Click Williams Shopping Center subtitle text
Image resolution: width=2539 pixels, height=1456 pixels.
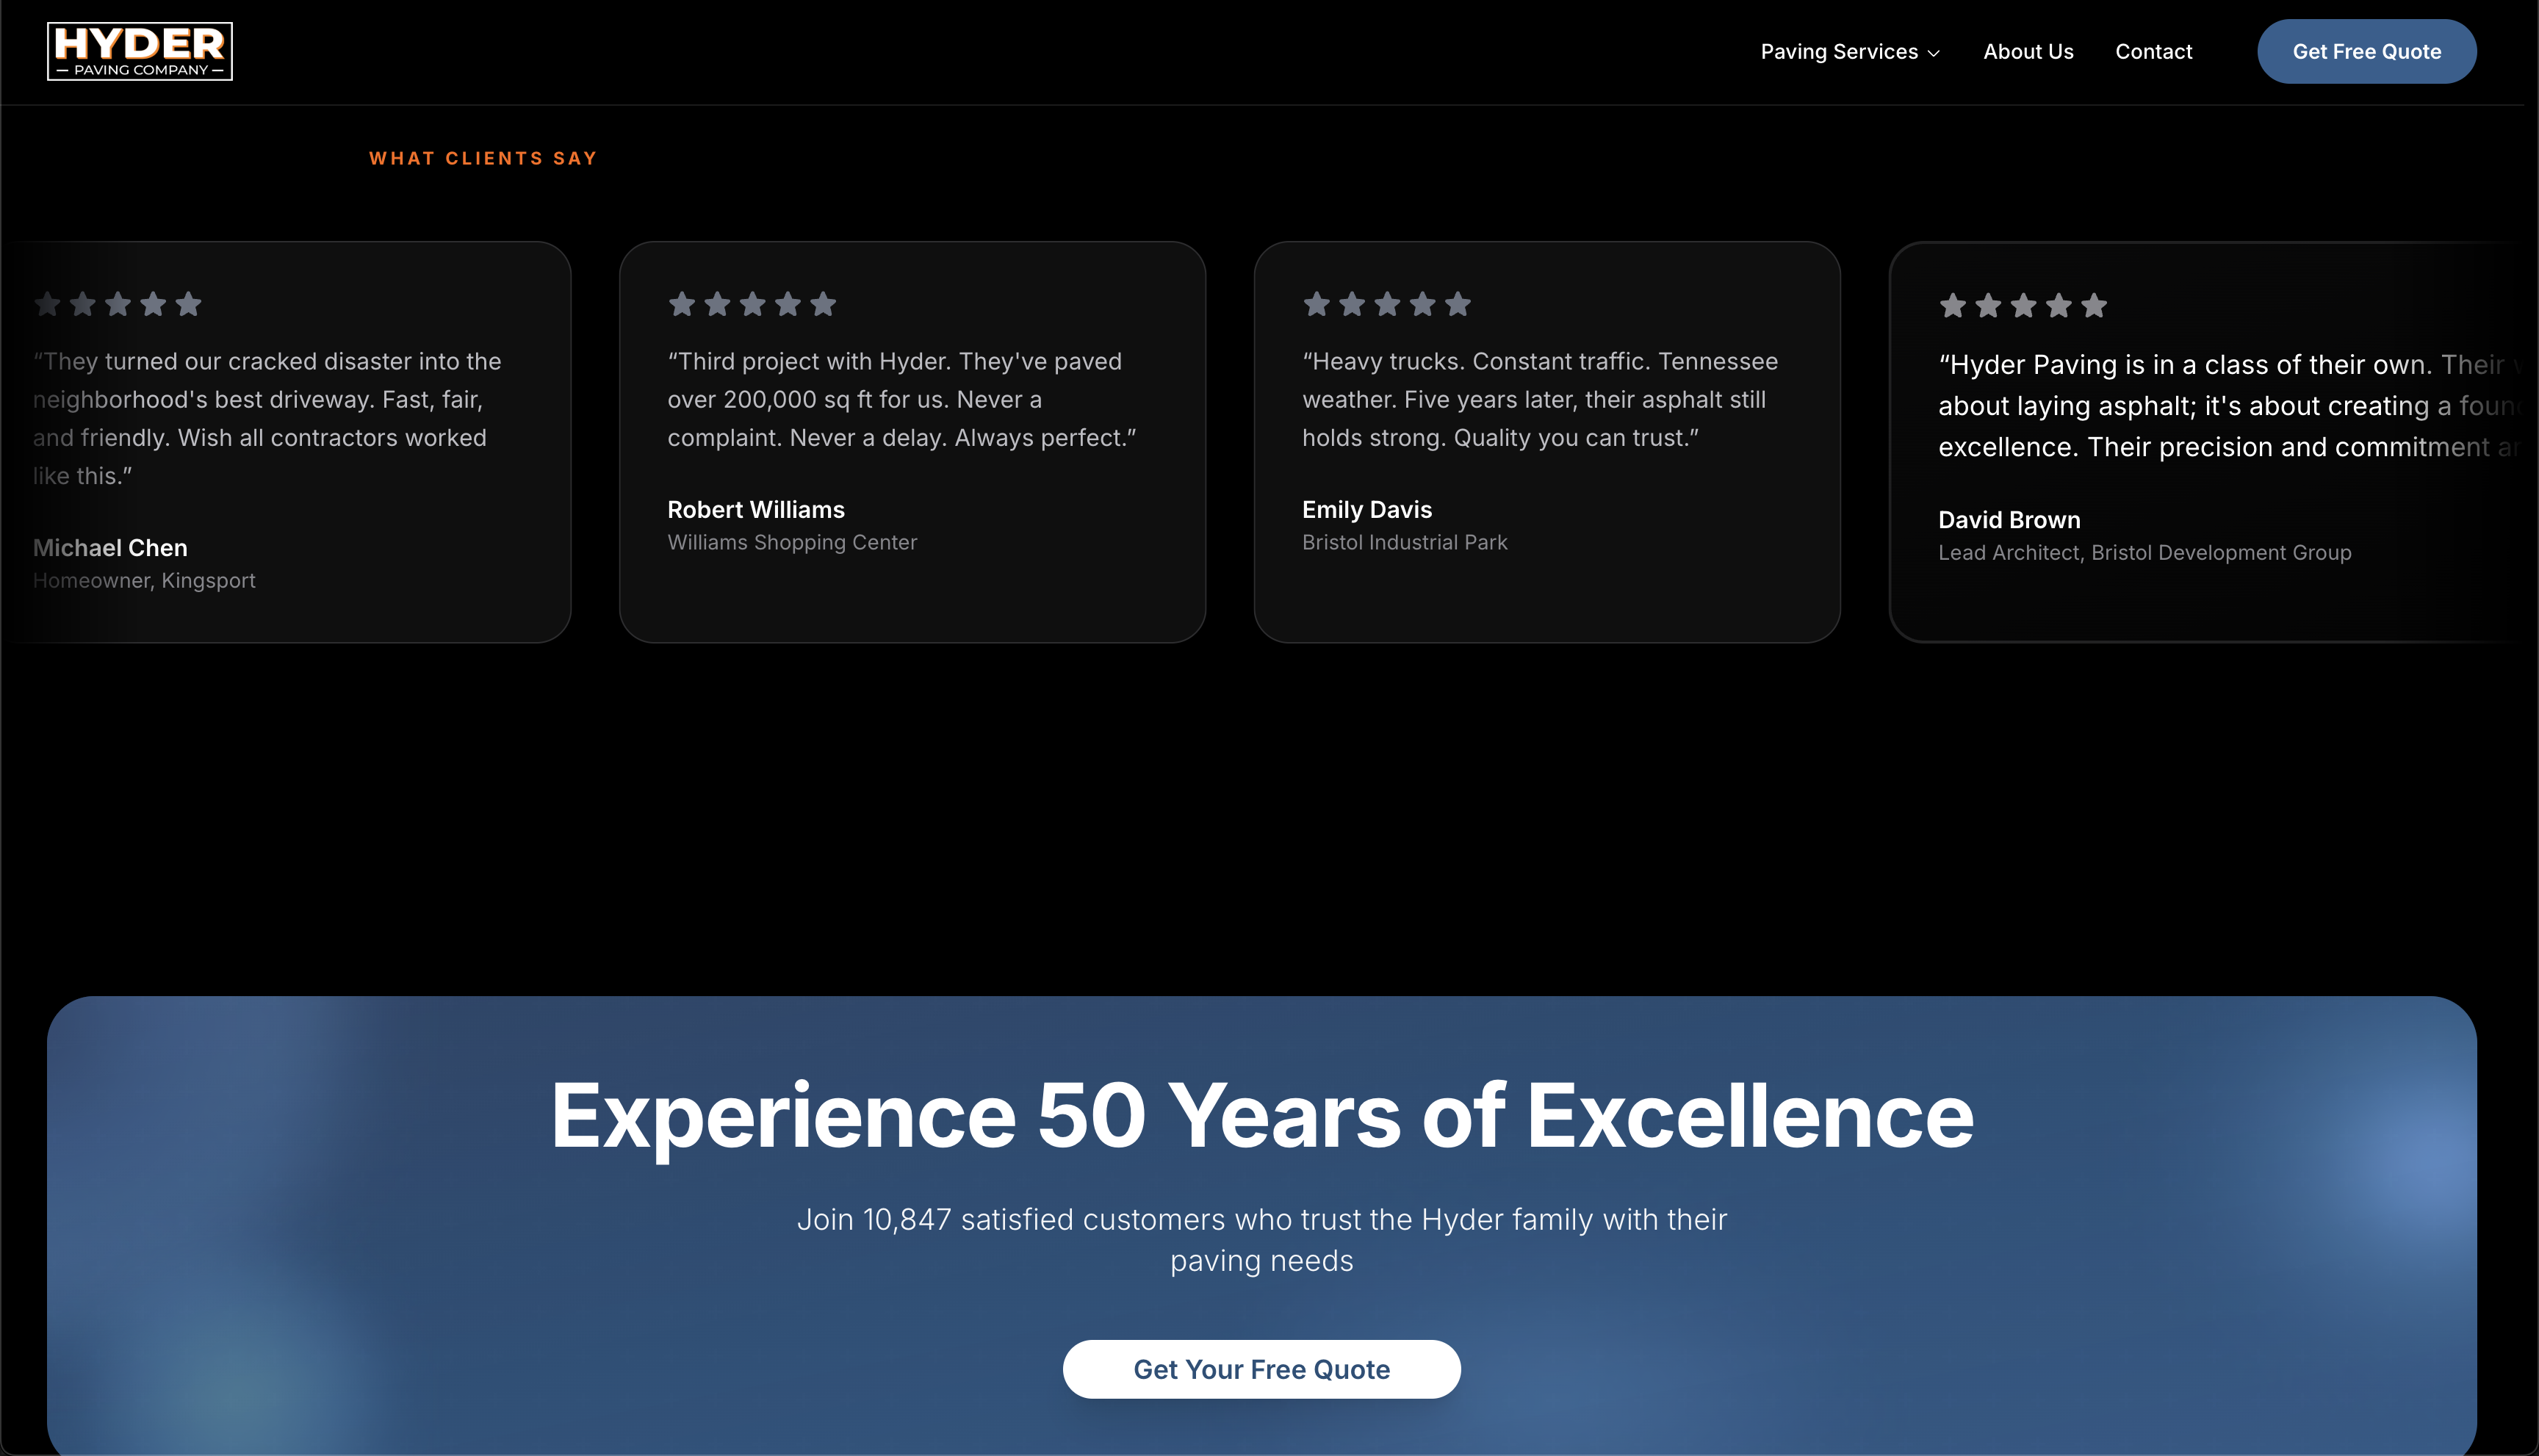click(792, 542)
